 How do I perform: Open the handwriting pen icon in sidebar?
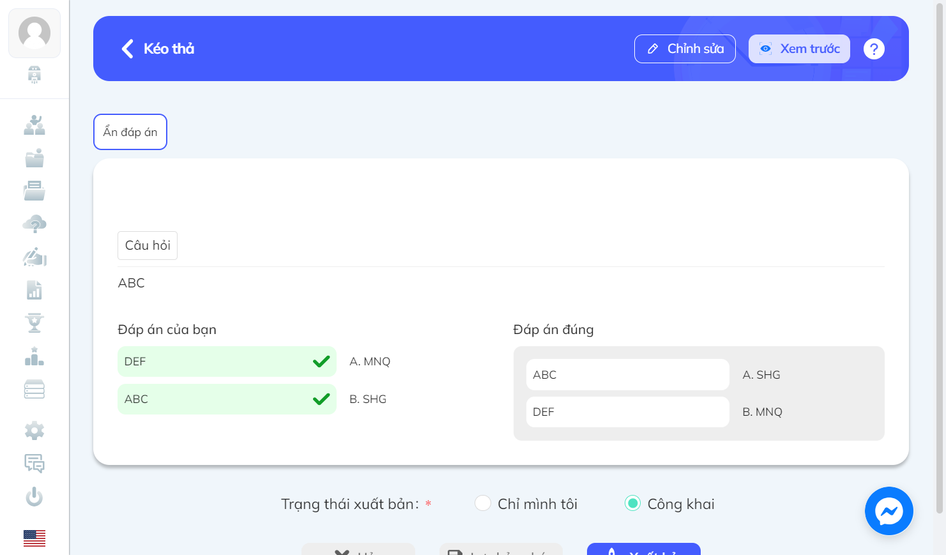coord(34,257)
